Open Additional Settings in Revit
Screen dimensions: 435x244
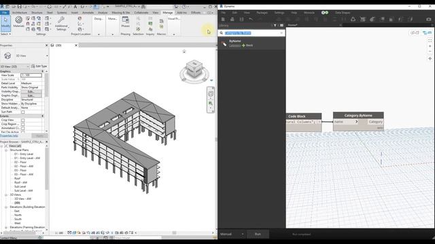point(61,23)
